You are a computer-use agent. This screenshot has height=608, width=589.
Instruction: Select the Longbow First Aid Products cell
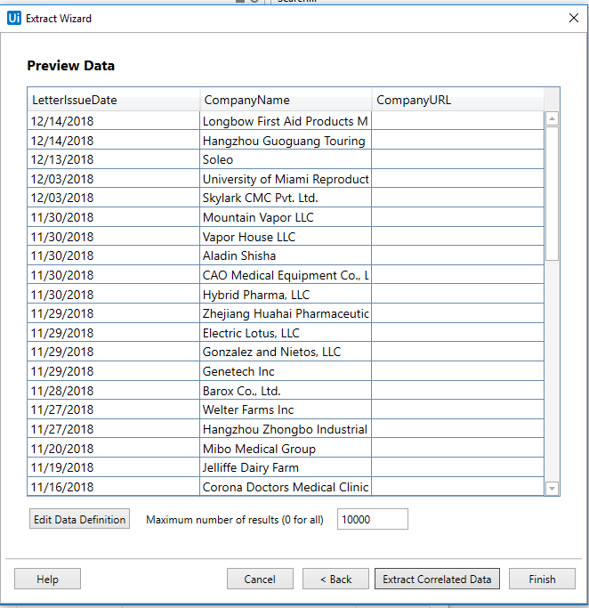tap(286, 121)
